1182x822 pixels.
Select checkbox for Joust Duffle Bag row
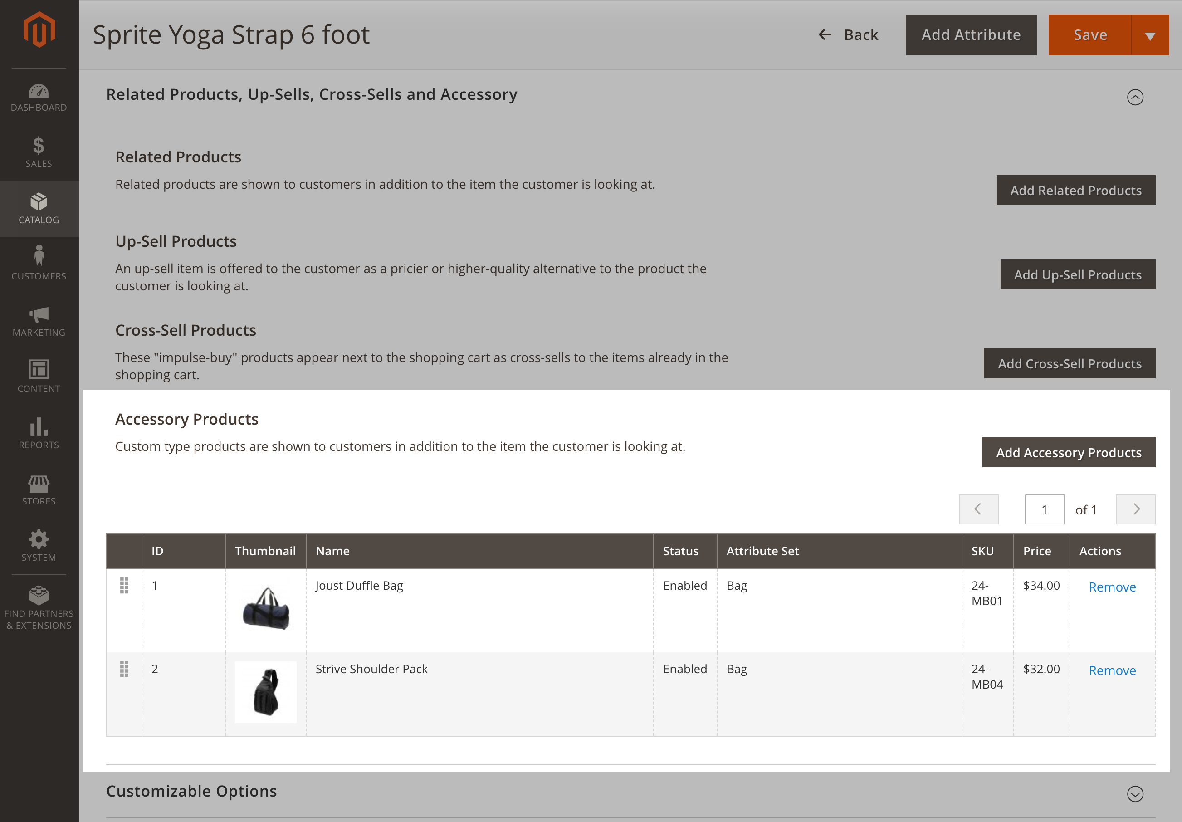point(124,586)
